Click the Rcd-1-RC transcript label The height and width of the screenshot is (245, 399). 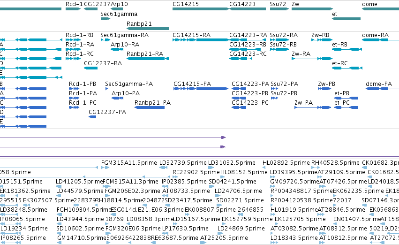pyautogui.click(x=80, y=54)
